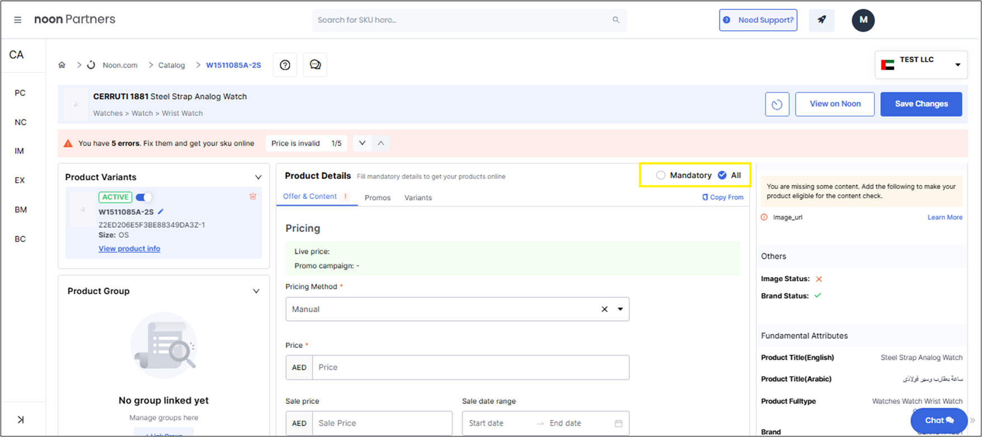Image resolution: width=982 pixels, height=437 pixels.
Task: Open the sale date calendar icon
Action: [618, 424]
